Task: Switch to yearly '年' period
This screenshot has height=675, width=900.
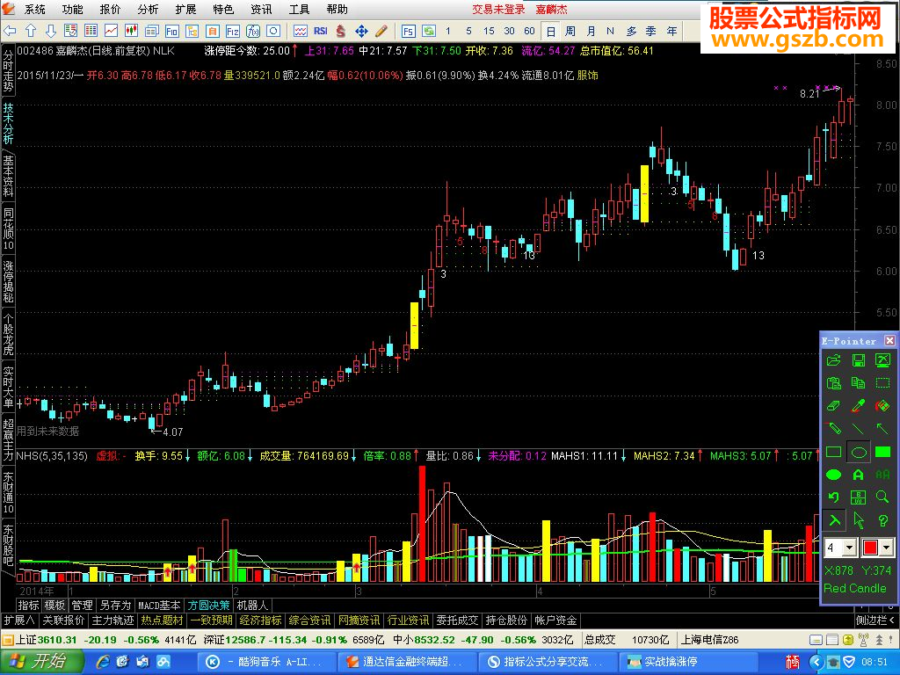Action: point(671,31)
